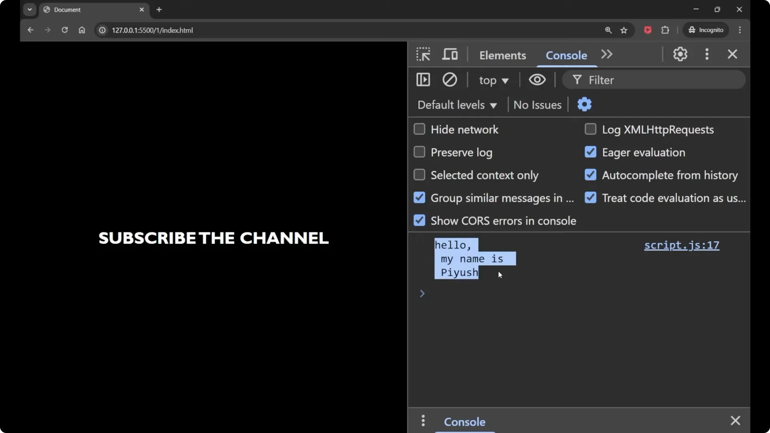
Task: Click the No Issues button
Action: 537,105
